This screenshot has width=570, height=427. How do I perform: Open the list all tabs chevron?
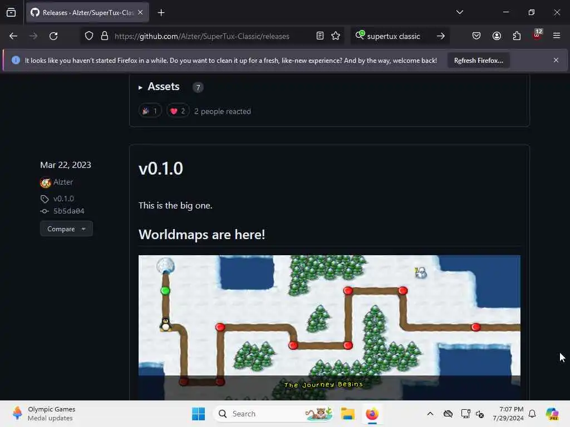tap(459, 12)
